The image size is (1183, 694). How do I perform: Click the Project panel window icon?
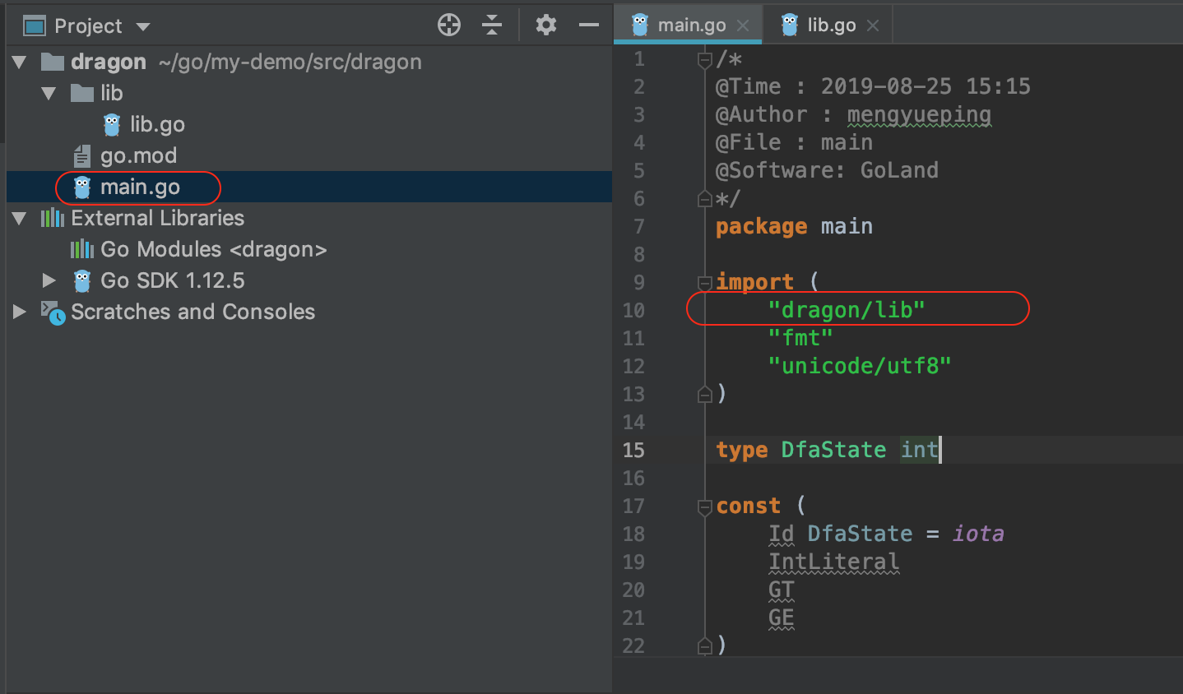pos(35,26)
